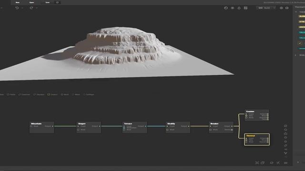Click the Output port of the Erosion node
Screen dimensions: 305x171
pos(268,114)
